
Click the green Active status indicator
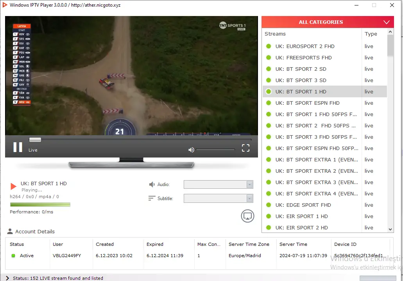[13, 256]
